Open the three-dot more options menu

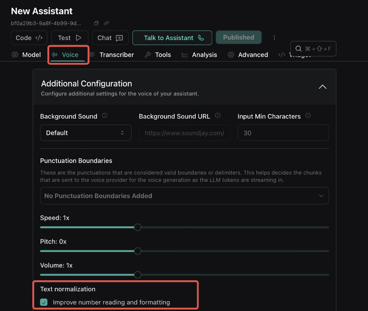(x=274, y=38)
